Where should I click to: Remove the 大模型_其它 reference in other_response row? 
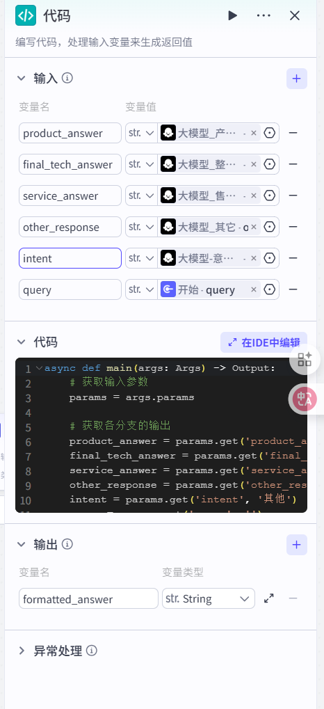coord(254,227)
